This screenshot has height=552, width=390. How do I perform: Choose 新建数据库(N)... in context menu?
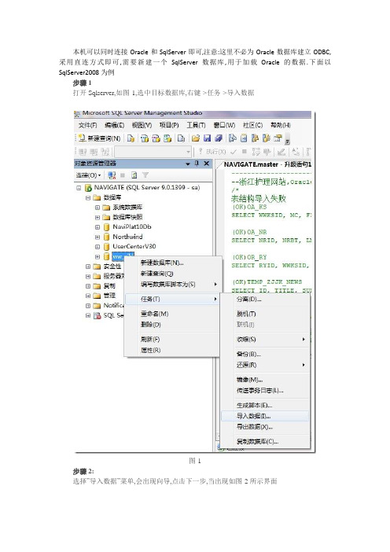point(172,263)
